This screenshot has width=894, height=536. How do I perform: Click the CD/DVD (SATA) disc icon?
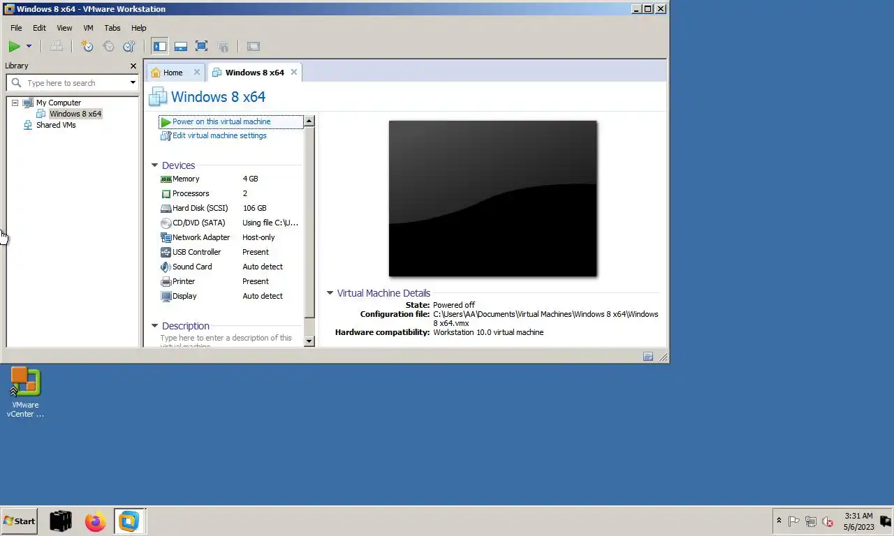[166, 223]
